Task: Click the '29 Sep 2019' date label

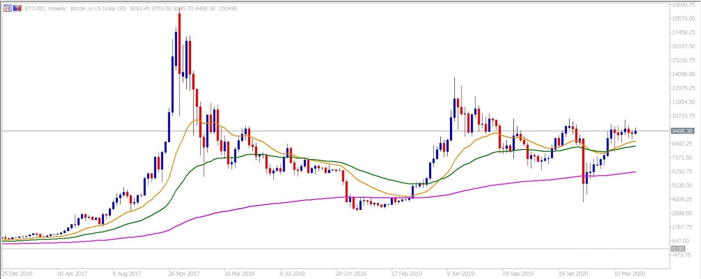Action: click(x=518, y=274)
